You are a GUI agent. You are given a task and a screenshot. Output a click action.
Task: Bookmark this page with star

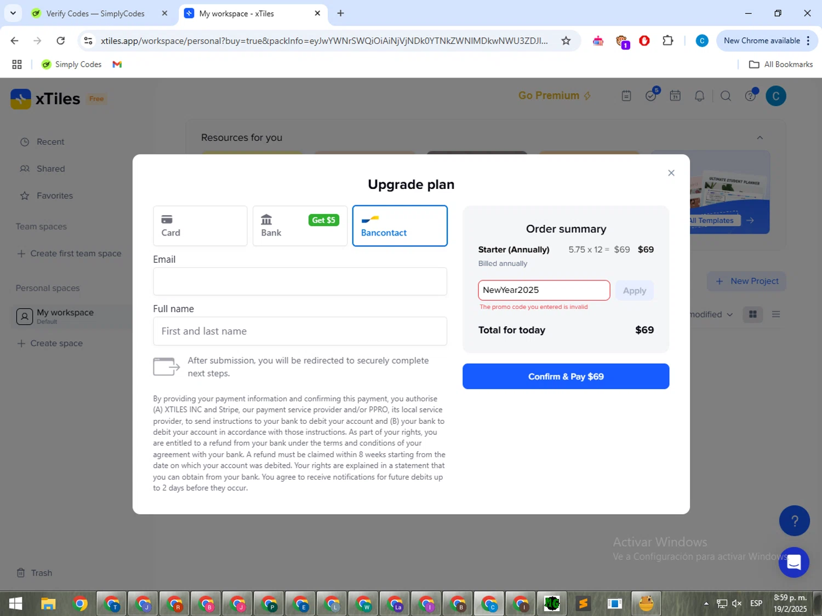pos(566,41)
